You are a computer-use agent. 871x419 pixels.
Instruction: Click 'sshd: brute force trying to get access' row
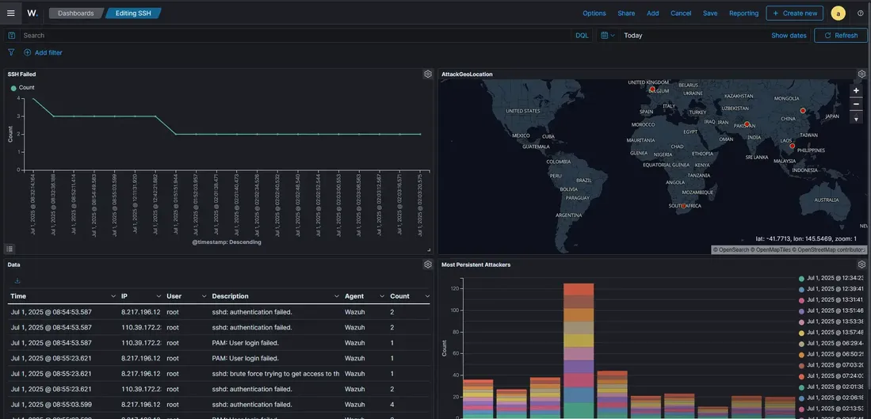[219, 374]
